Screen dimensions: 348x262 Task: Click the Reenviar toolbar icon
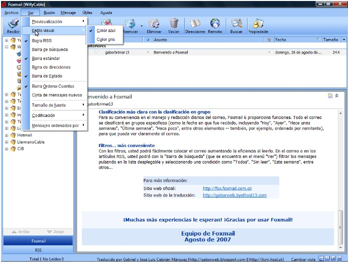(x=130, y=24)
